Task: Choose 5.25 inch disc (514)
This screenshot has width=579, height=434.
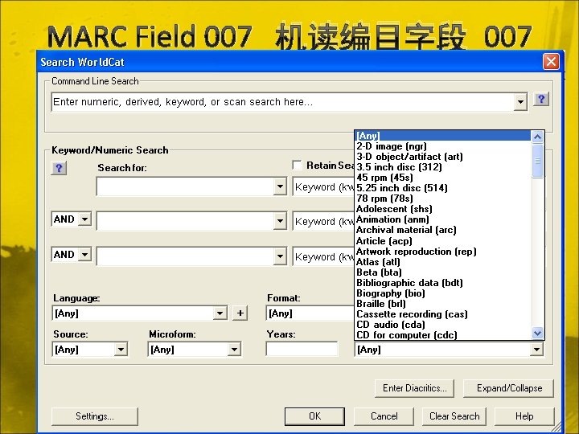Action: point(443,188)
